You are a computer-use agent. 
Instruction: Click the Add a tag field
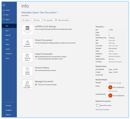point(117,43)
